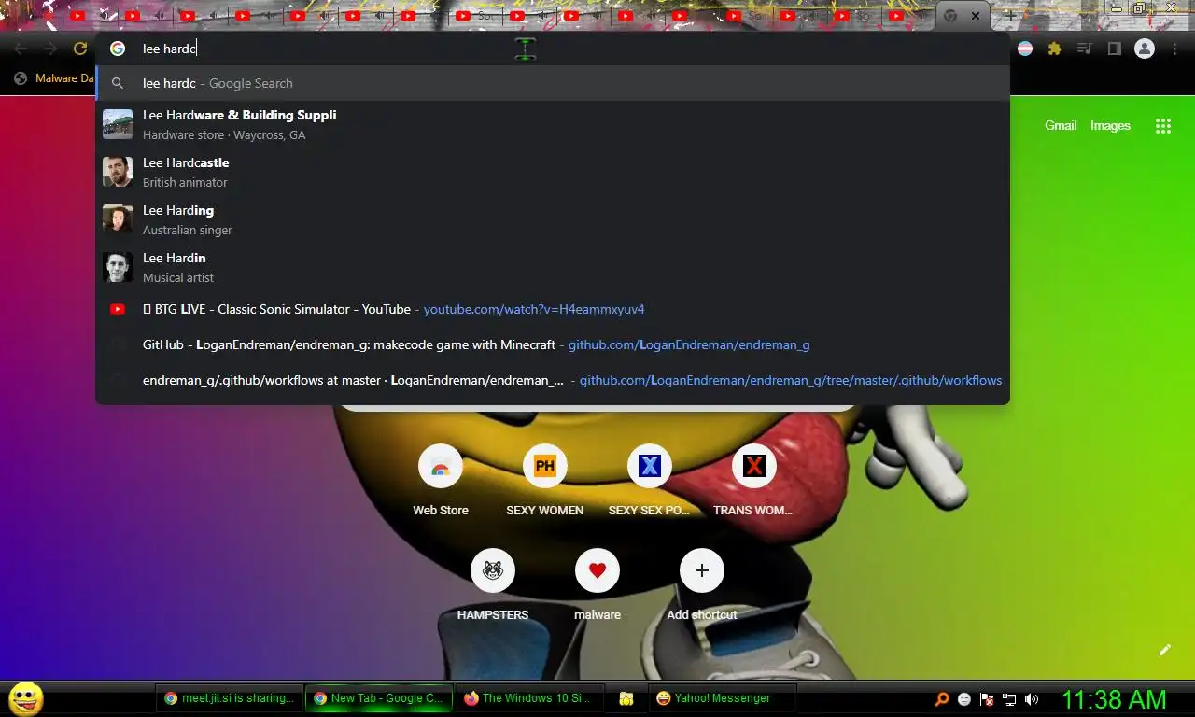The height and width of the screenshot is (717, 1195).
Task: Click the 11:38 AM clock
Action: pos(1114,699)
